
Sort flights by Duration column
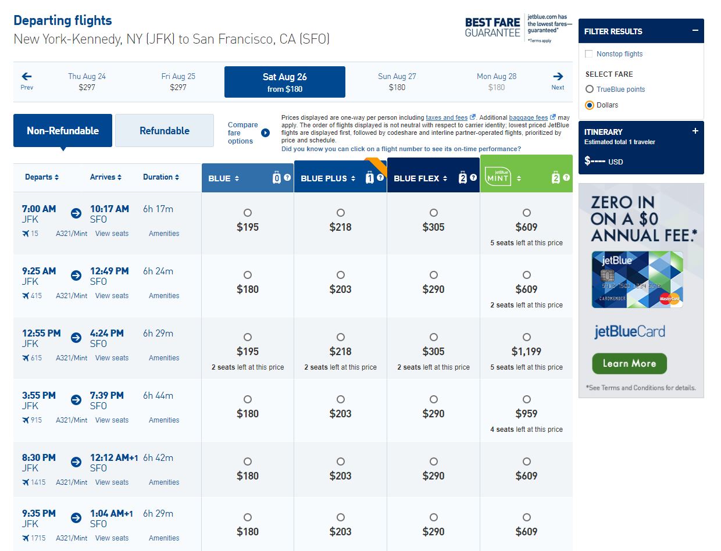click(x=161, y=177)
